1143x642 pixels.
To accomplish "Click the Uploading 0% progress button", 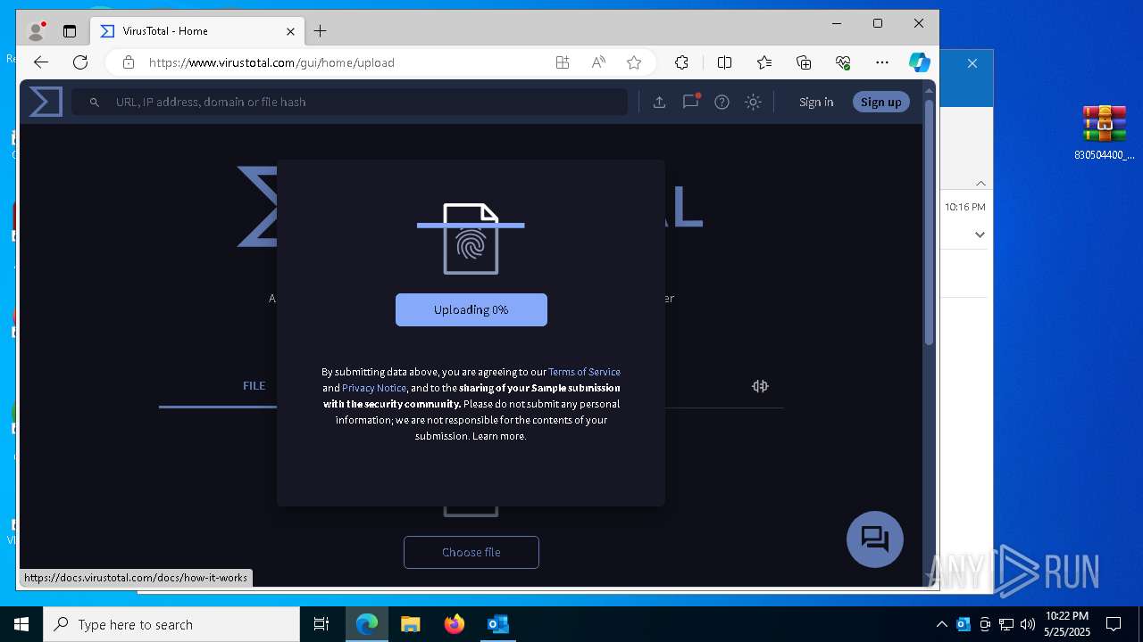I will coord(471,309).
